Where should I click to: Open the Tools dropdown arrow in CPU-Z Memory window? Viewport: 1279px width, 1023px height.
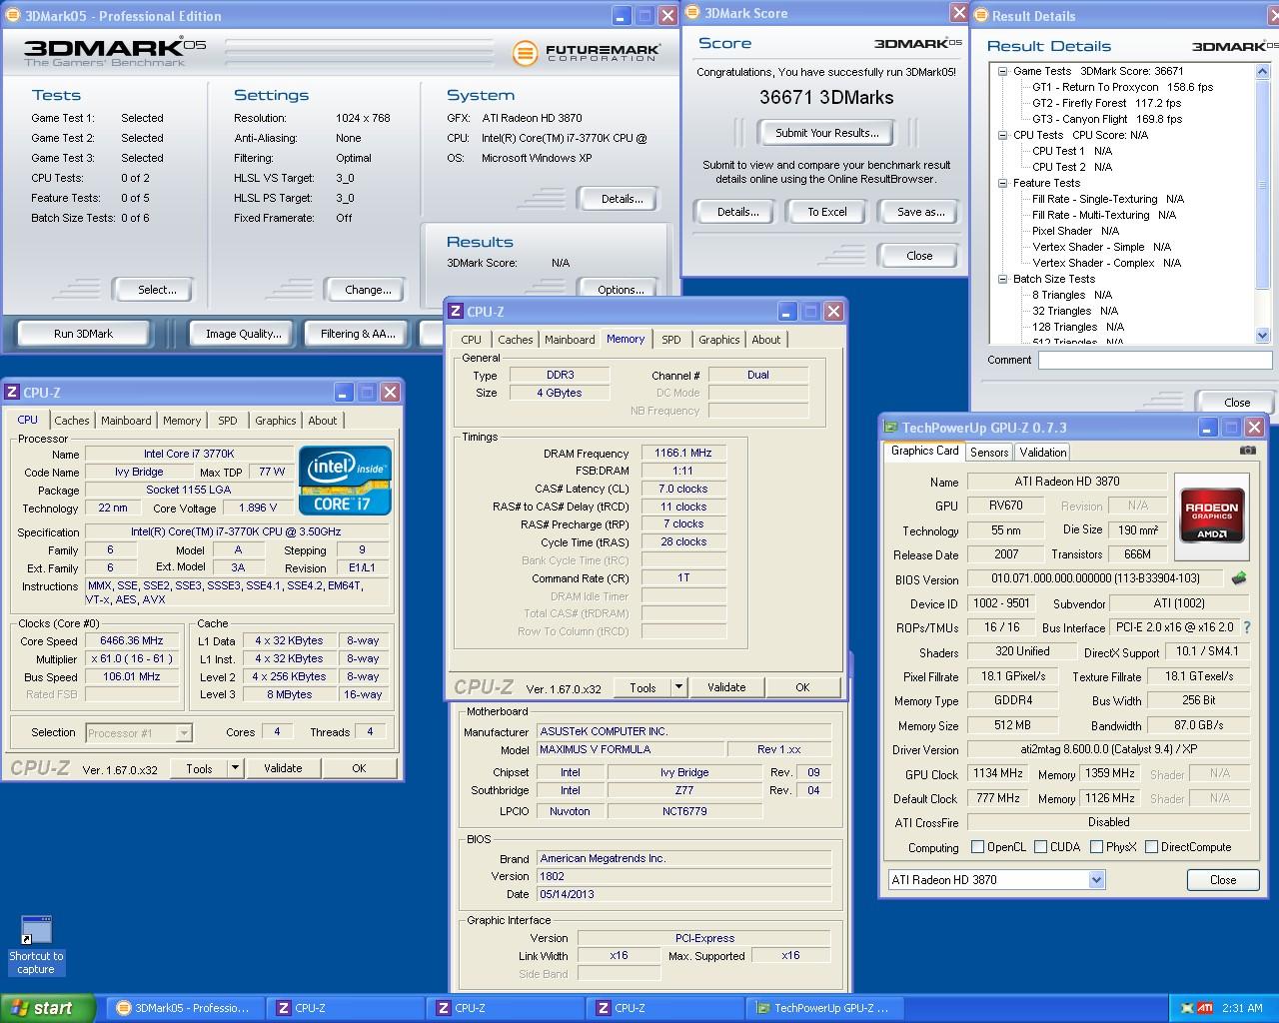coord(678,687)
